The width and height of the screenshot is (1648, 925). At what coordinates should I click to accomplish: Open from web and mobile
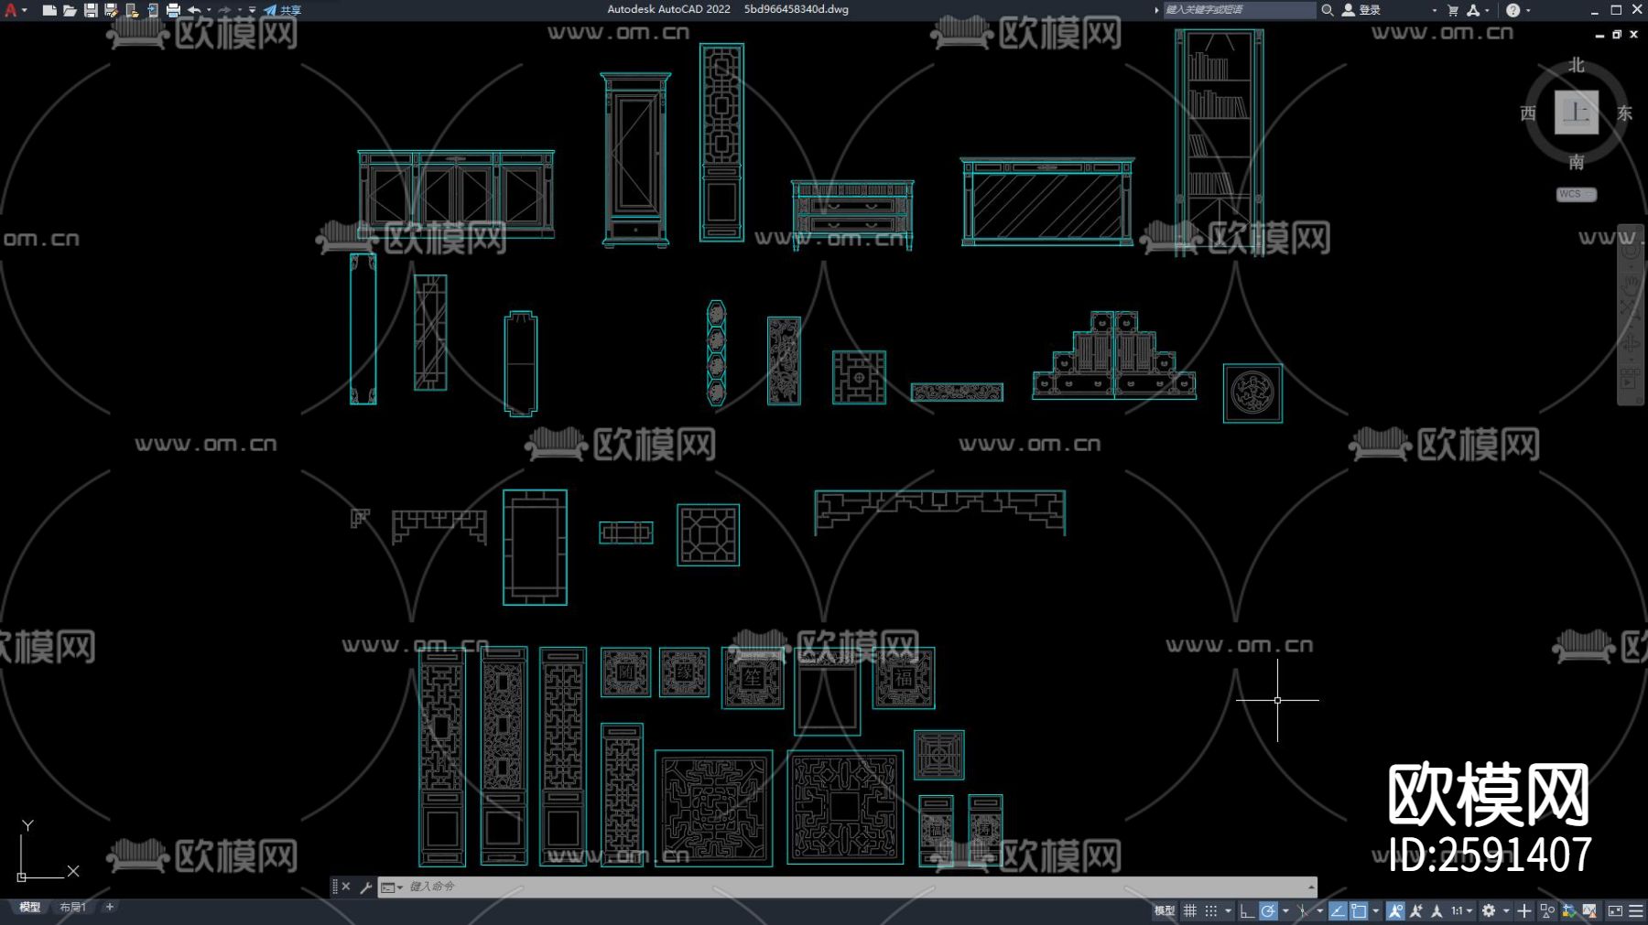132,10
